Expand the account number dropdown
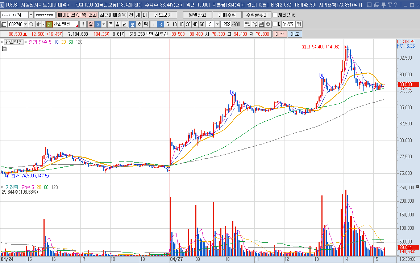The width and height of the screenshot is (420, 263). (x=30, y=15)
